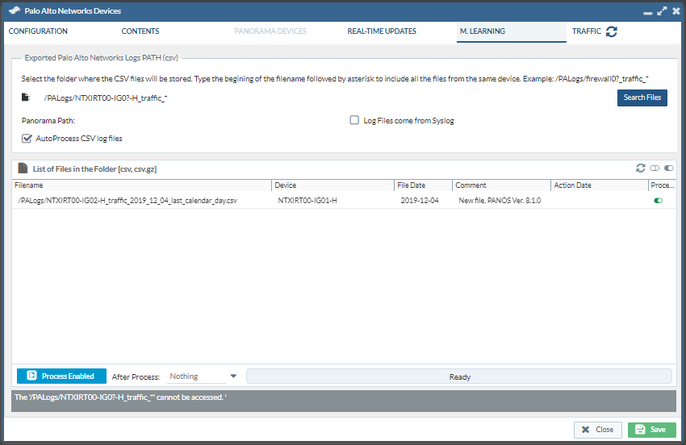
Task: Click the refresh icon next to TRAFFIC tab
Action: 612,31
